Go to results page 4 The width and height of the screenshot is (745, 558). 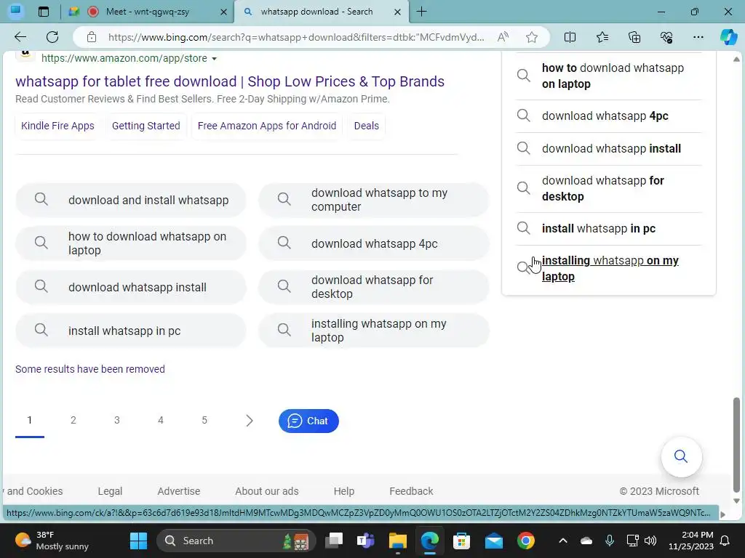161,421
